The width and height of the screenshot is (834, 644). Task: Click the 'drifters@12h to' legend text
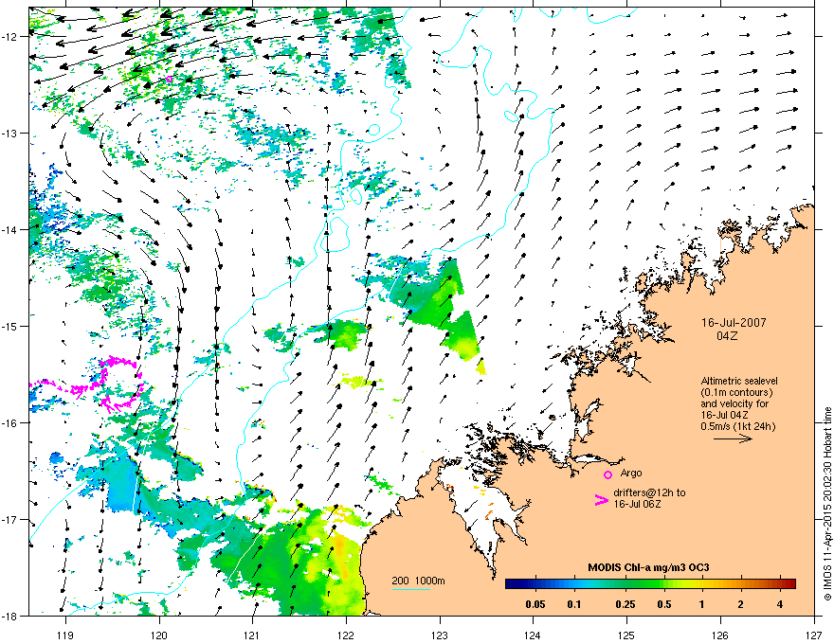[649, 493]
